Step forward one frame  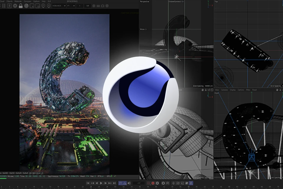click(x=106, y=183)
